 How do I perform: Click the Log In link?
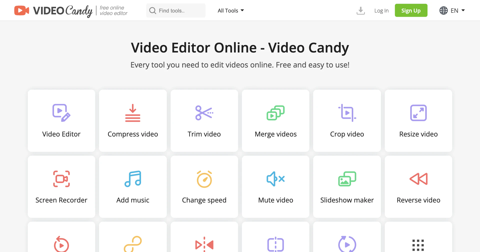pyautogui.click(x=381, y=10)
